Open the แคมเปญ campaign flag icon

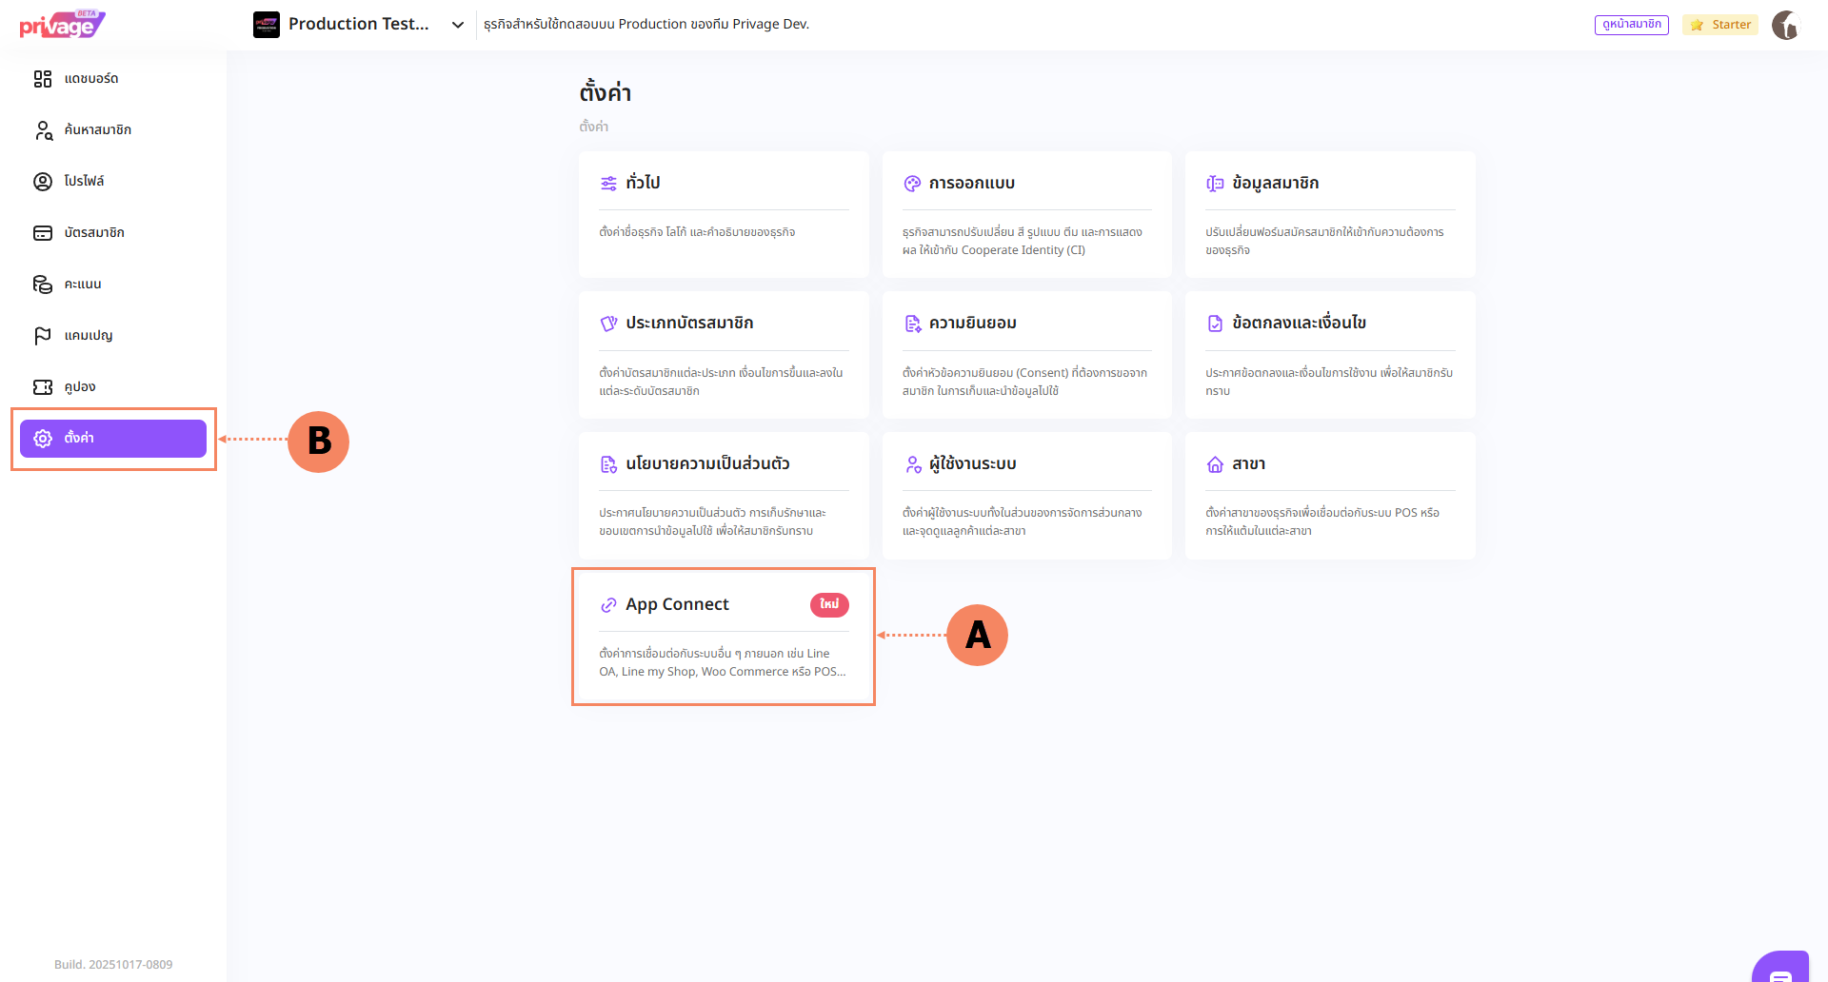[x=43, y=336]
